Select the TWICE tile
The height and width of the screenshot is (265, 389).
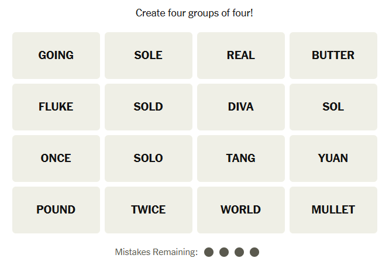[149, 210]
